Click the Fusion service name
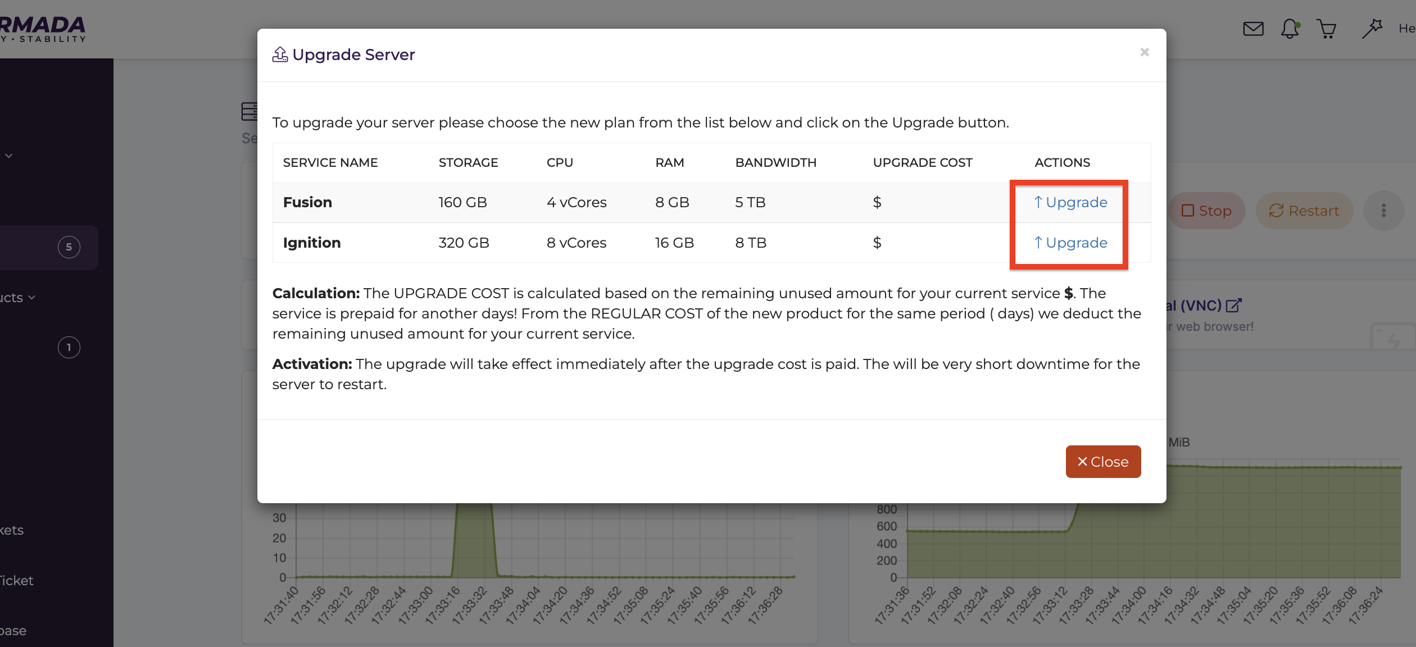 pos(307,202)
